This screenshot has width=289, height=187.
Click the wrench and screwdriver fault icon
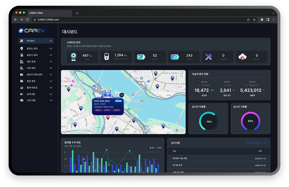pos(208,57)
